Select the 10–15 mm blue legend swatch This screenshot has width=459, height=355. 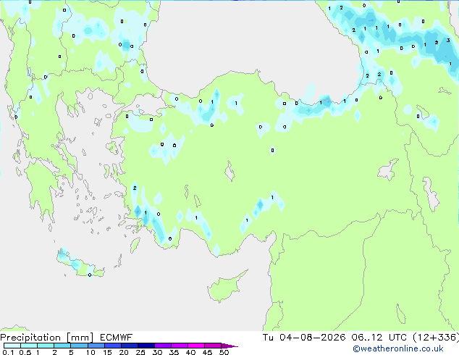click(x=96, y=346)
